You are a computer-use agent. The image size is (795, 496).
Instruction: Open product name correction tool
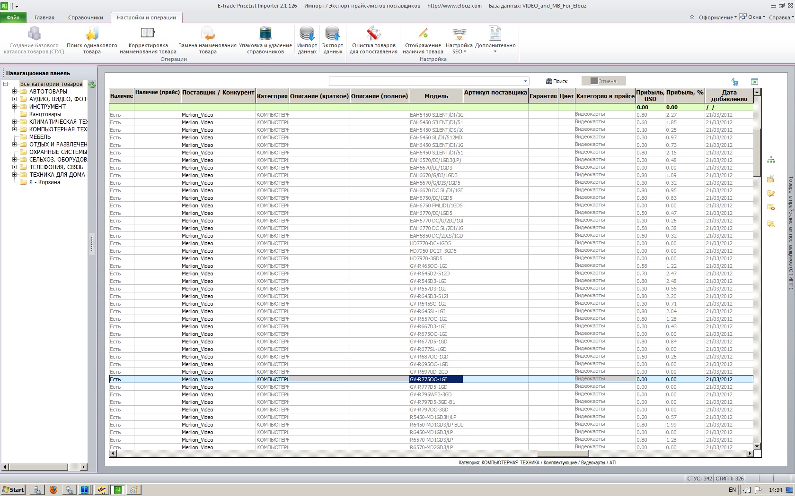148,40
